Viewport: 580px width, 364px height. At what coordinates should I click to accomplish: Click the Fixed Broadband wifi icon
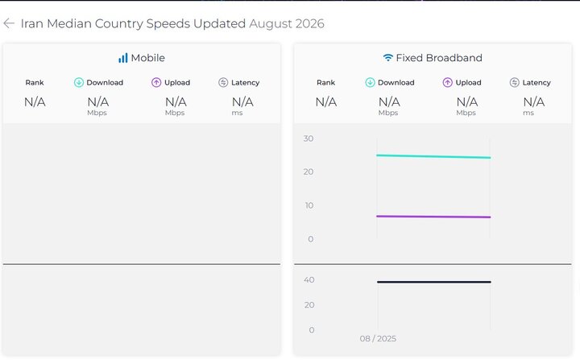(387, 58)
